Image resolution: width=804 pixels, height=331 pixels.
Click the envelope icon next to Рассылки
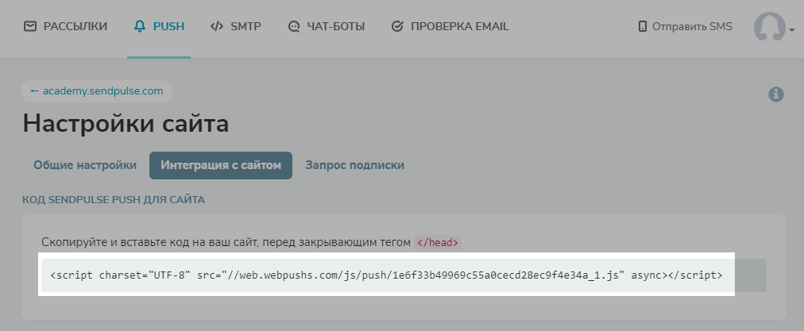click(29, 26)
